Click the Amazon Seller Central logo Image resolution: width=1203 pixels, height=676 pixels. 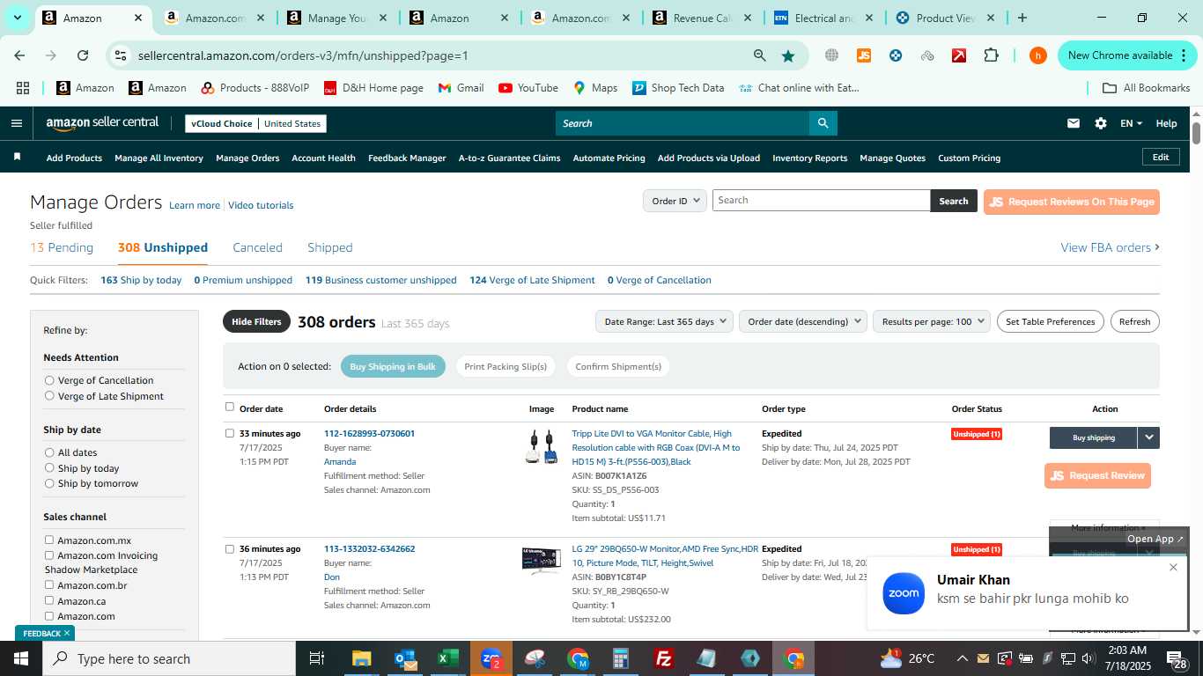point(102,123)
